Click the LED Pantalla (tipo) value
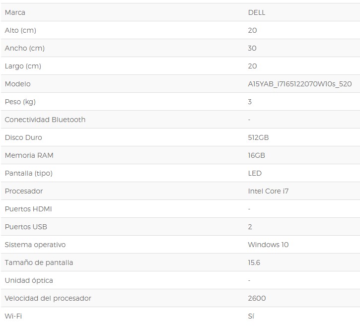 click(255, 174)
